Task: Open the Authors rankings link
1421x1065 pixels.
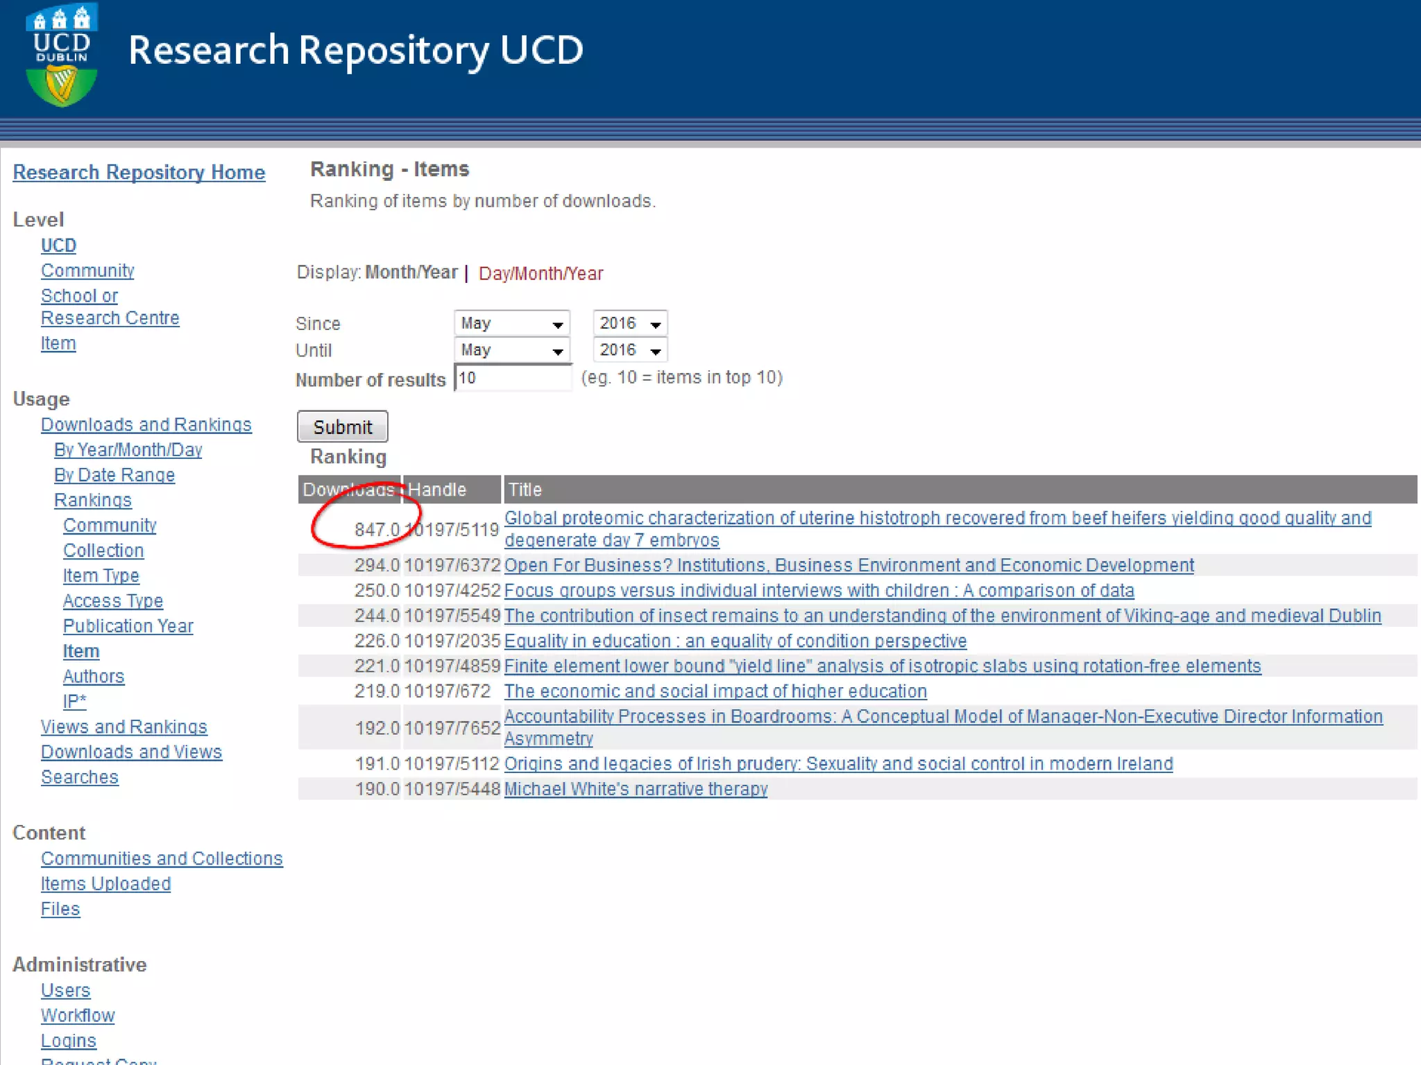Action: 94,676
